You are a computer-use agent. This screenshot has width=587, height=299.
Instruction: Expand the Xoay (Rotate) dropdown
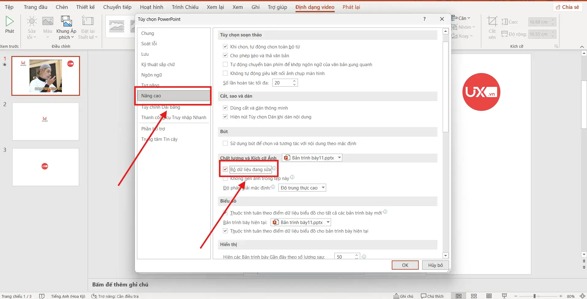(471, 36)
